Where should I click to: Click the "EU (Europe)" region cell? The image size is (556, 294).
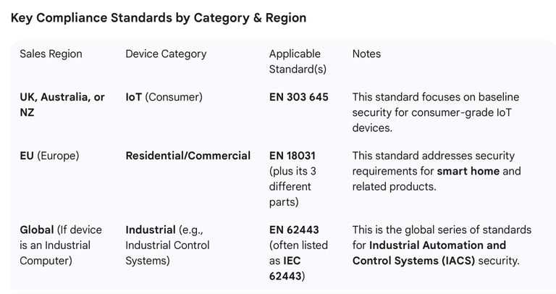[x=49, y=156]
